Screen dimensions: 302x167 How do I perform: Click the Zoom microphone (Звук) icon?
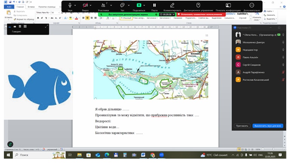[70, 5]
